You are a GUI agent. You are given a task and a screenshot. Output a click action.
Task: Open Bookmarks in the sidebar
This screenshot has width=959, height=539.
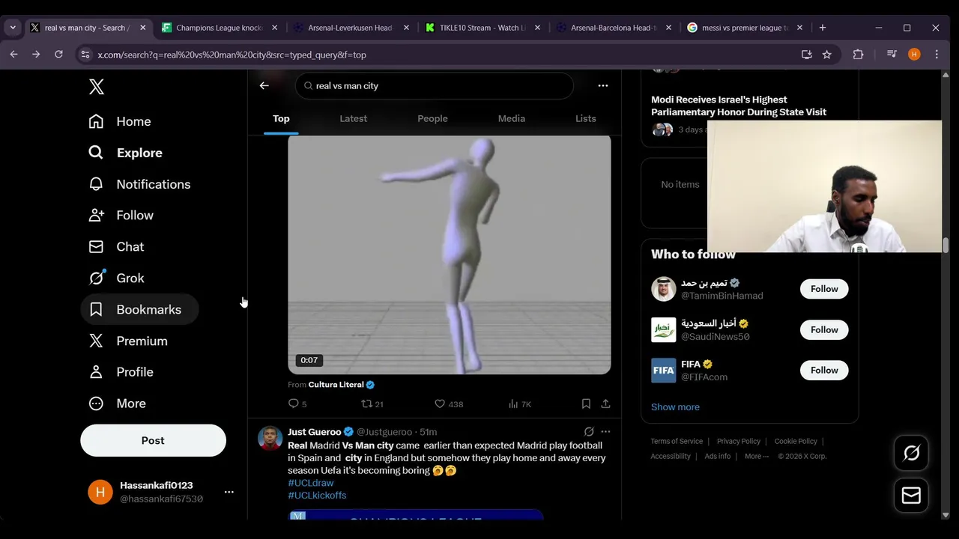pos(139,310)
